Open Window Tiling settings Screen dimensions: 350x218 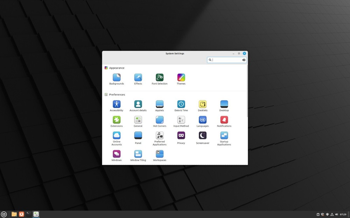pos(138,155)
